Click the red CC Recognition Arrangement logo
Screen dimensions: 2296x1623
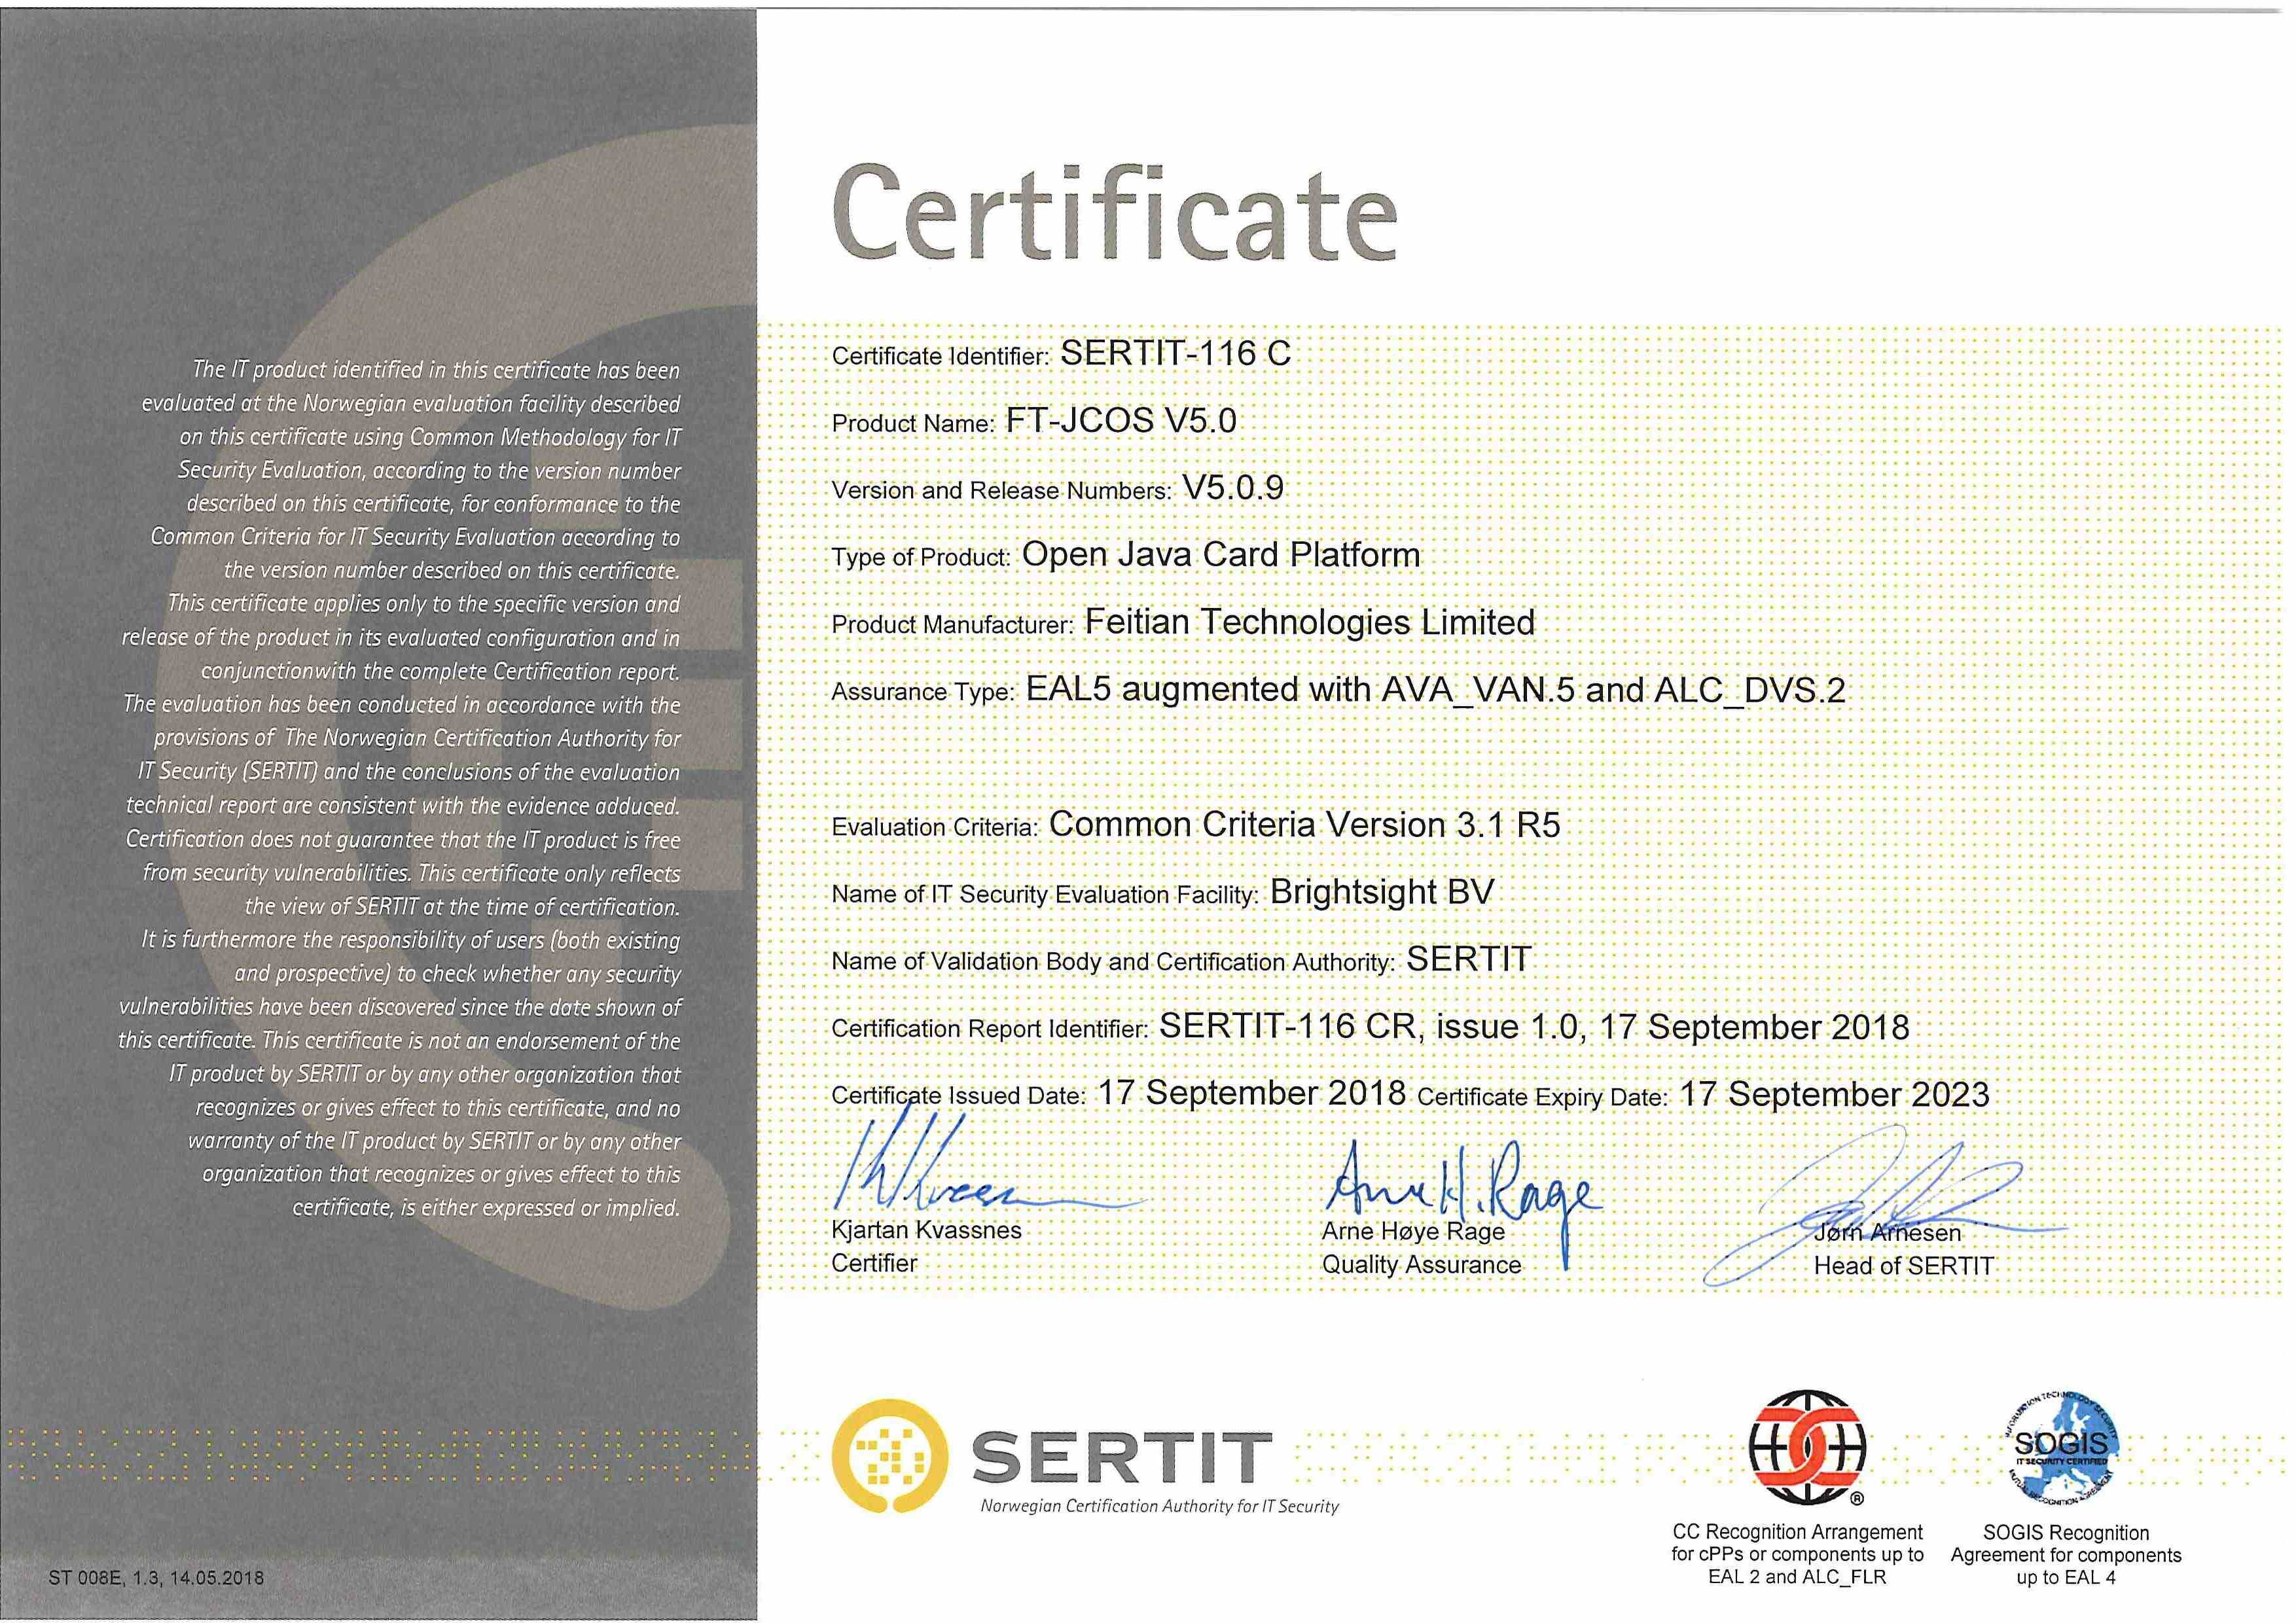1807,1447
